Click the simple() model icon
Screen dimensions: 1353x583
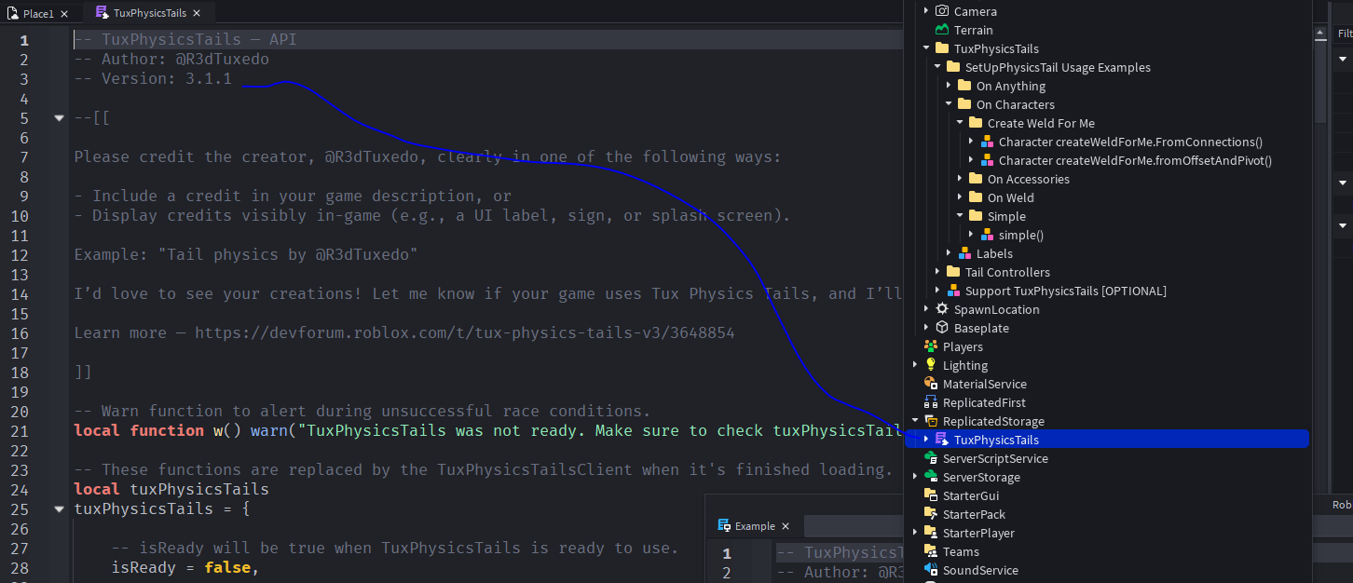(987, 235)
